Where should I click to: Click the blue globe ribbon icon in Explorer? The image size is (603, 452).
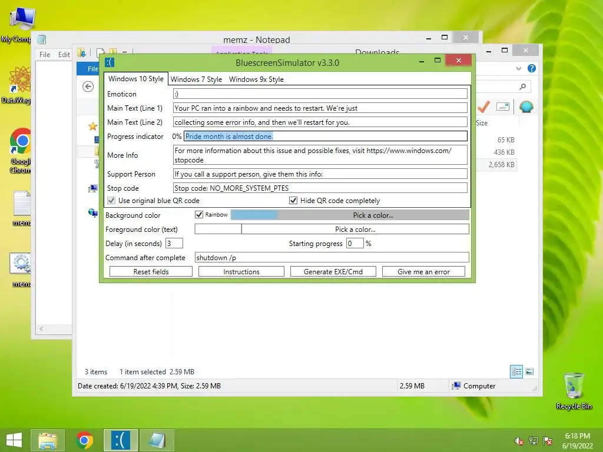[526, 107]
